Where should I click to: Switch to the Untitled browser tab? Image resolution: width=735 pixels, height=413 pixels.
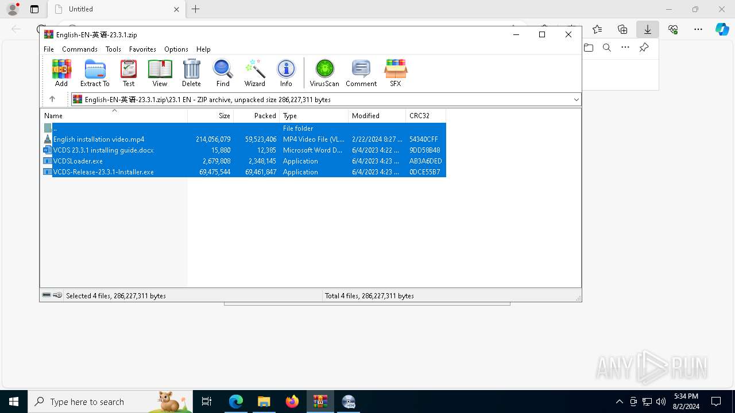point(115,9)
